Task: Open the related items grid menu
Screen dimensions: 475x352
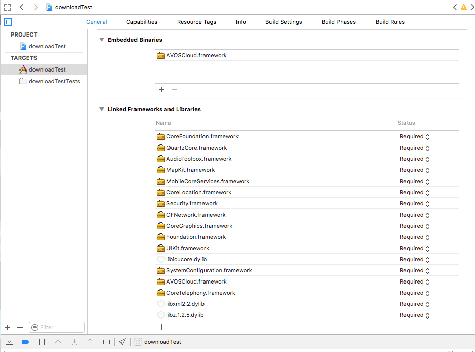Action: (x=7, y=7)
